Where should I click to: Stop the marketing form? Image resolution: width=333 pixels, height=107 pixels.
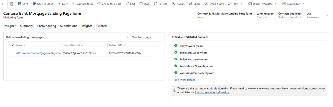tap(144, 4)
